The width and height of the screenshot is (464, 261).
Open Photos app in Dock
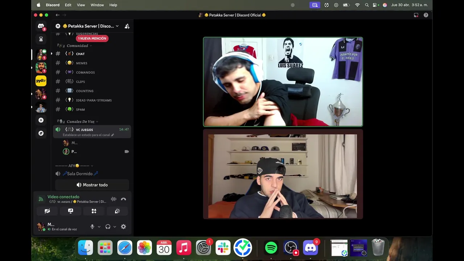[144, 248]
